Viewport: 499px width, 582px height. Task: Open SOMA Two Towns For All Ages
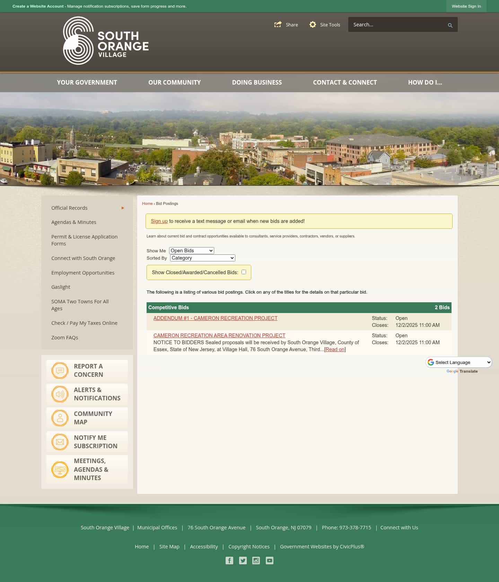80,305
